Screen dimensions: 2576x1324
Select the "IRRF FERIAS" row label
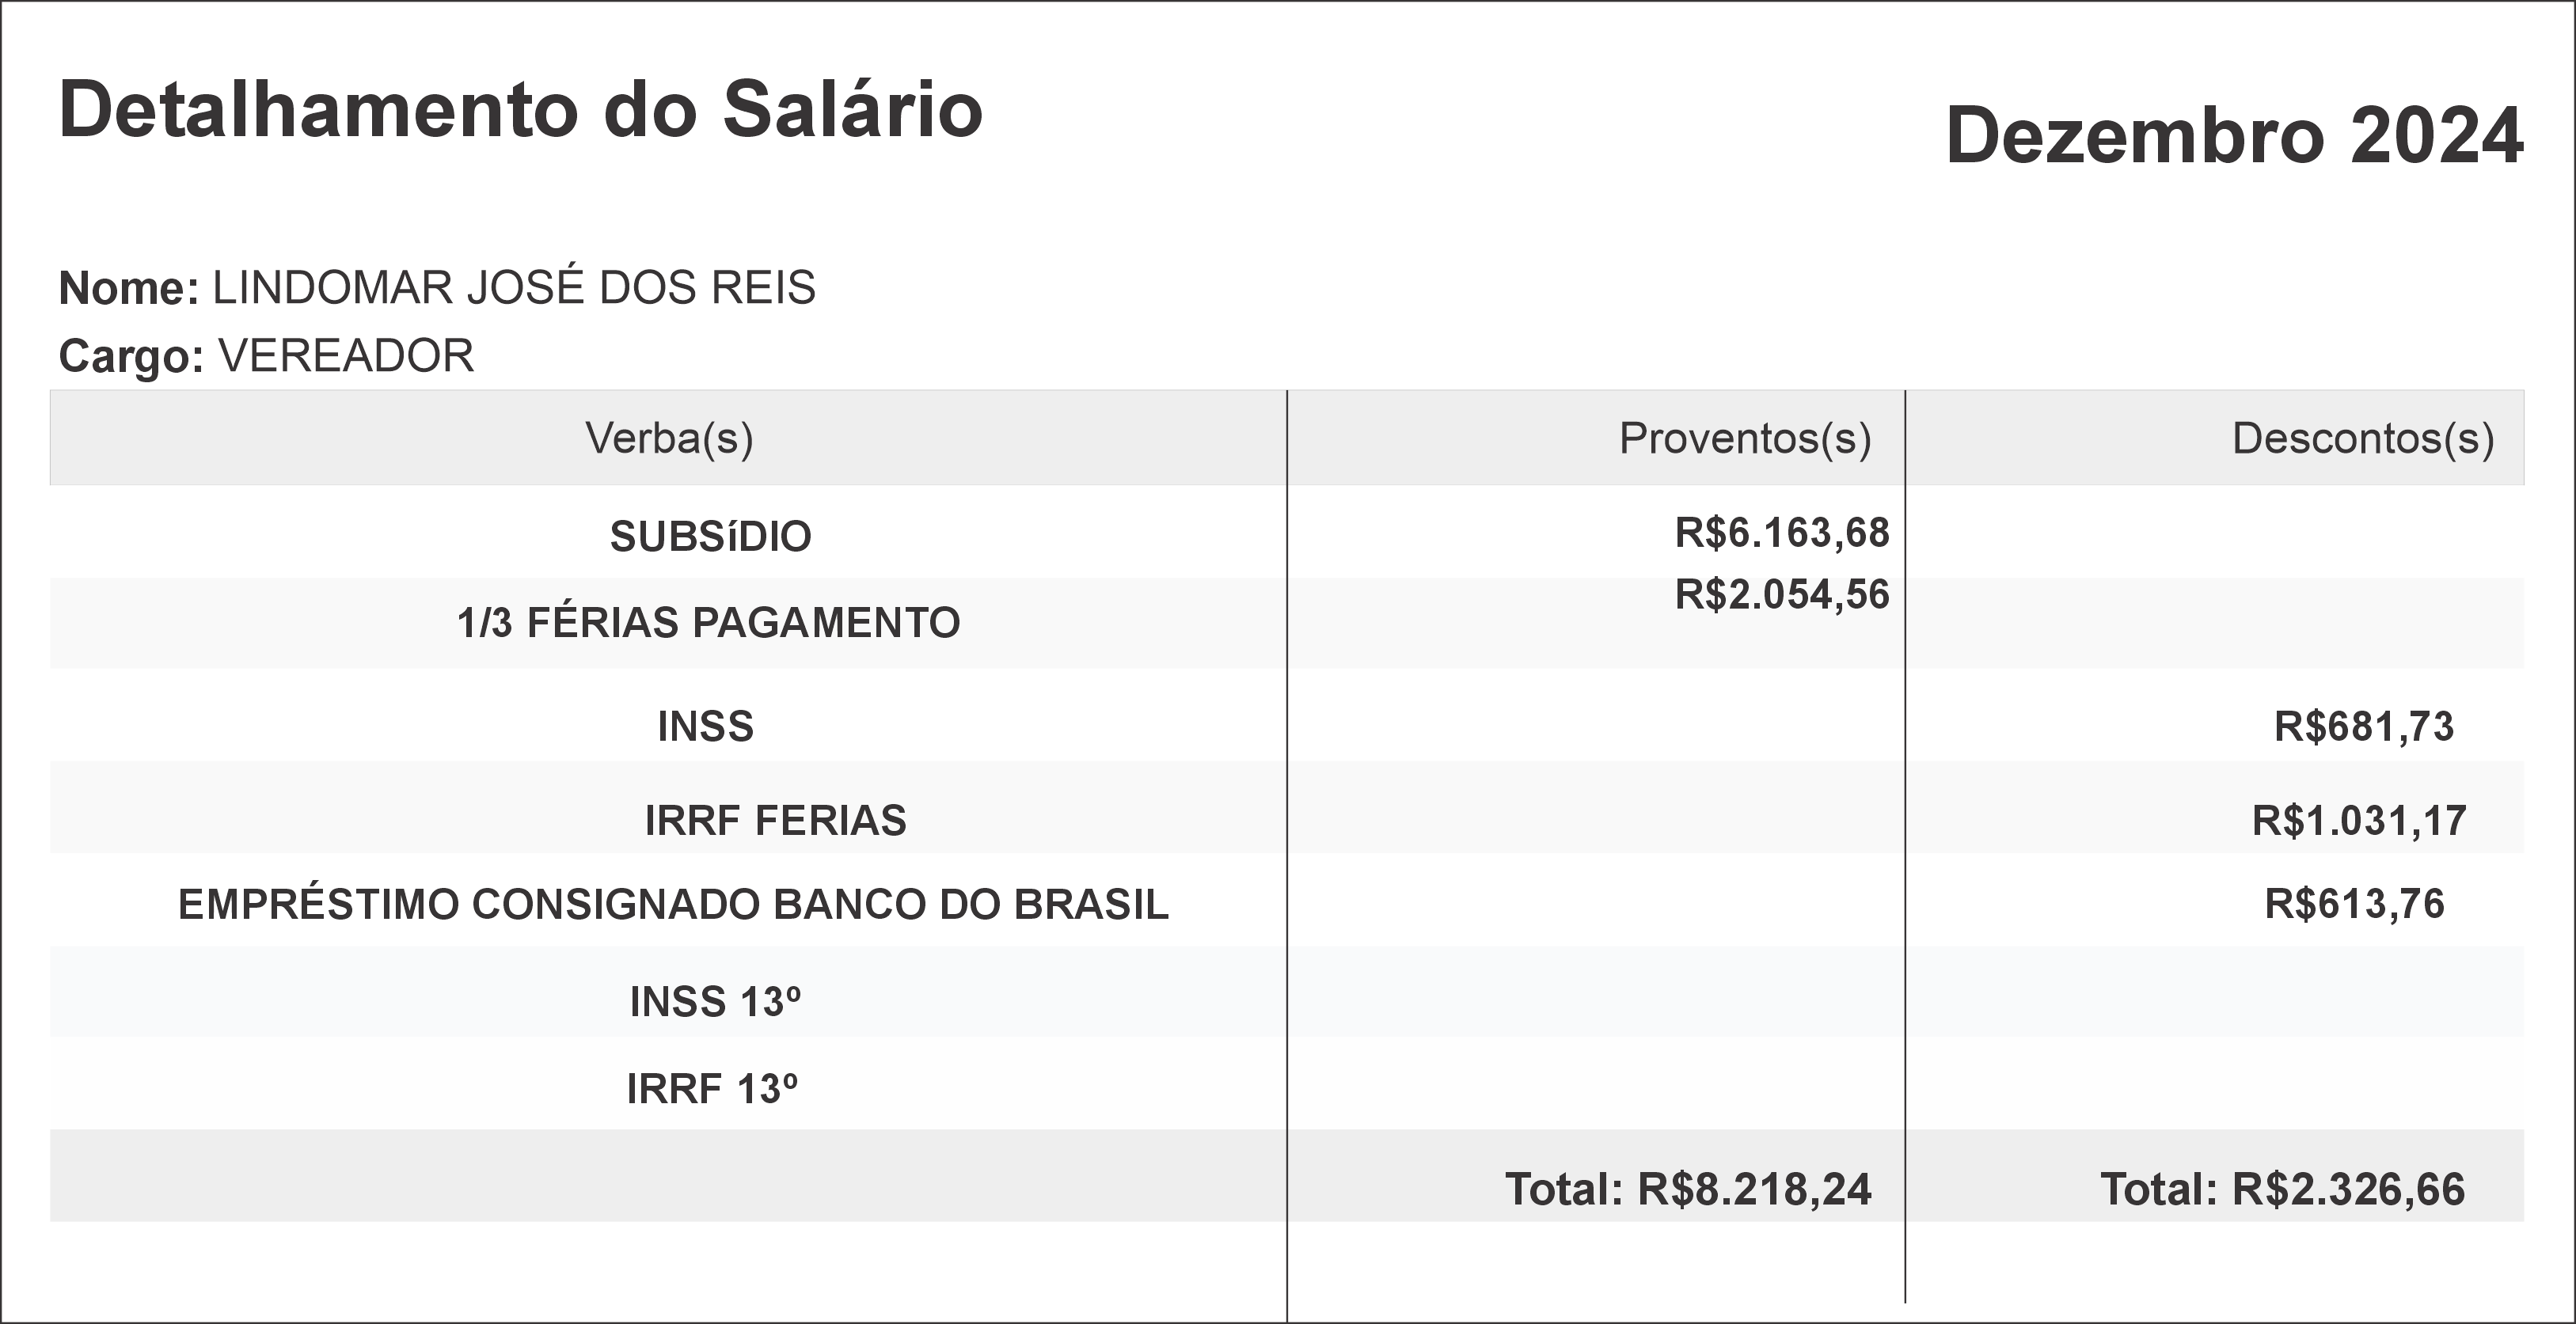[x=775, y=820]
